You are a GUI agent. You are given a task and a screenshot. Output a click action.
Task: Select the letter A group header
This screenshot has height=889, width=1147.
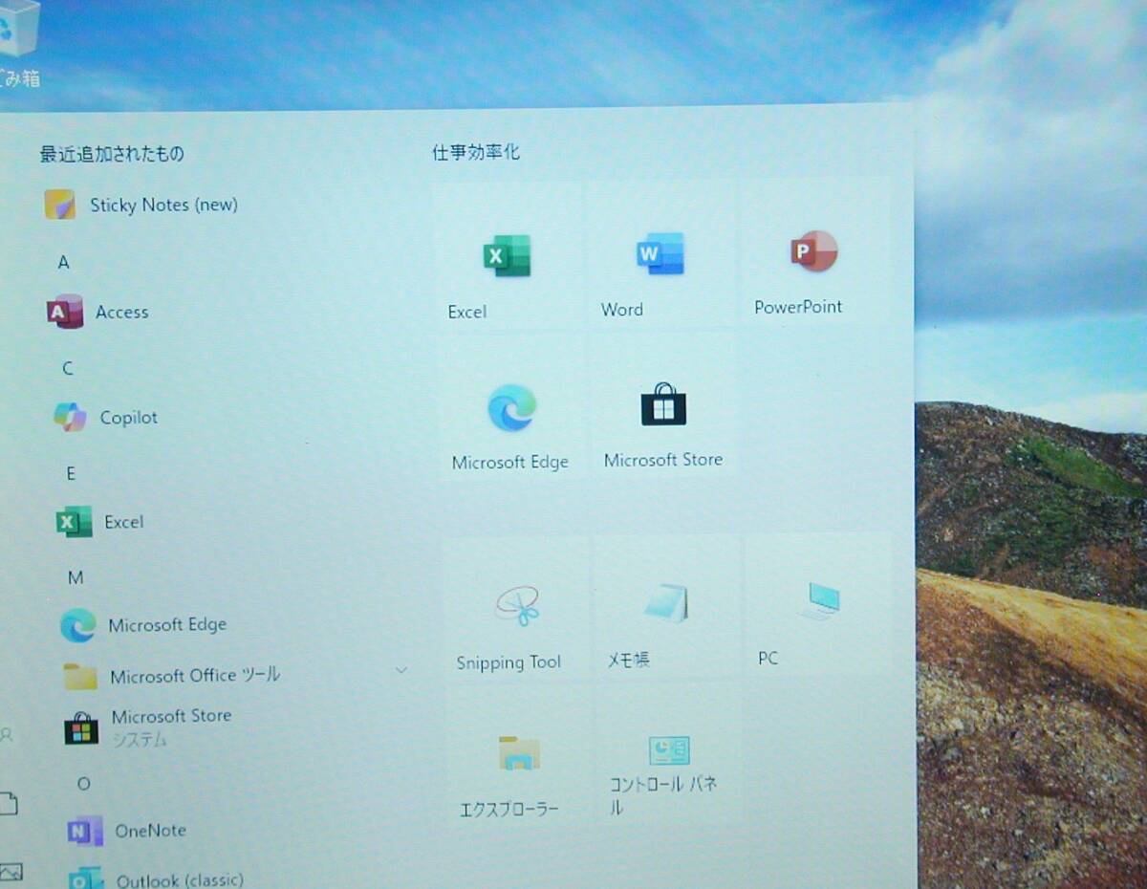[x=64, y=262]
